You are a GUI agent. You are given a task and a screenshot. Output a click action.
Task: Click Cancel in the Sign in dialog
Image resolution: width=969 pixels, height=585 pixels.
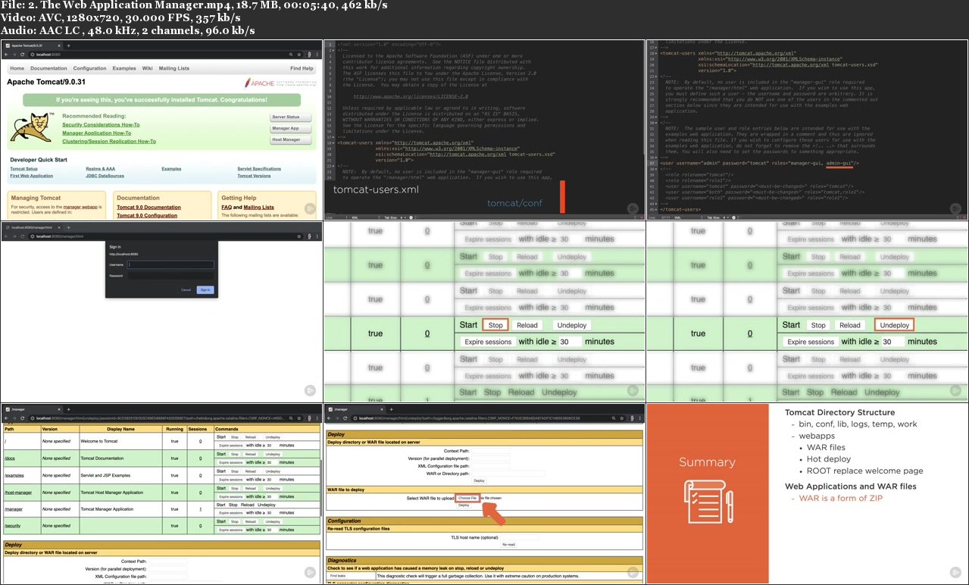coord(186,289)
